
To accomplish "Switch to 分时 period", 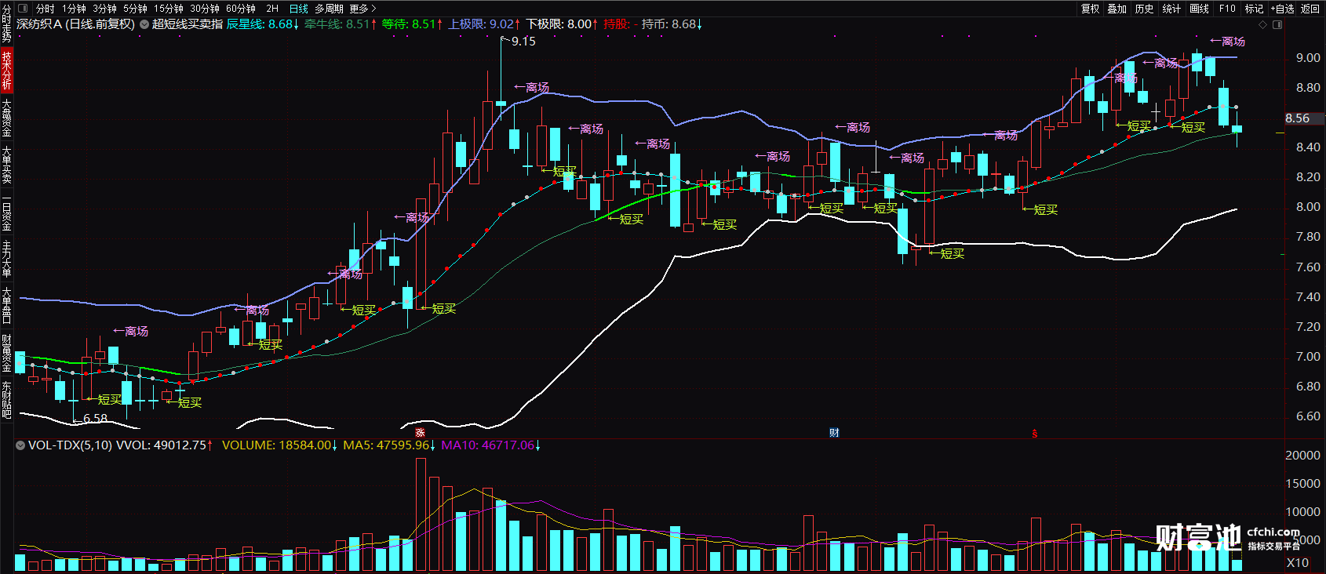I will pyautogui.click(x=46, y=9).
